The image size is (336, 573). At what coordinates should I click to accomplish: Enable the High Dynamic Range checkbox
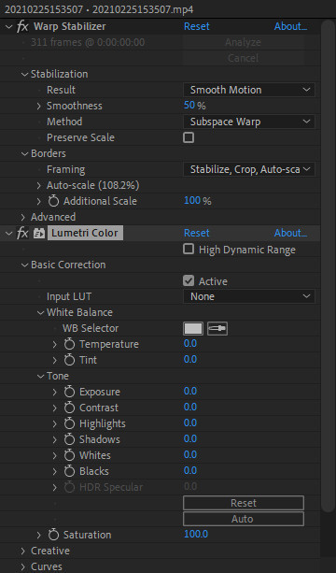pyautogui.click(x=189, y=250)
